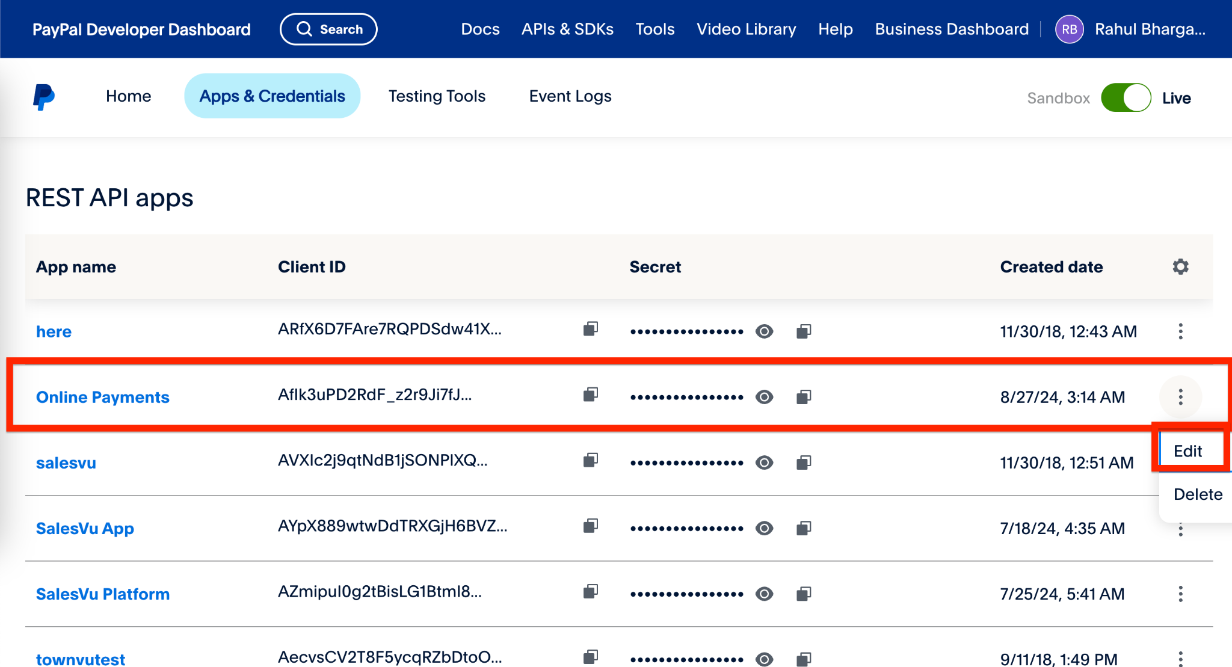Select date 8/27/24, 3:14 AM
Image resolution: width=1232 pixels, height=667 pixels.
(1062, 397)
